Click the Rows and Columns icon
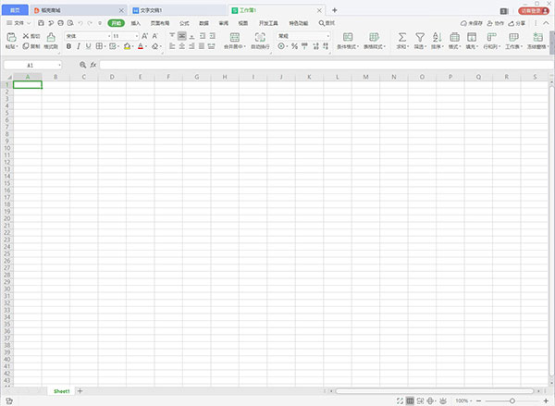Screen dimensions: 555x406 [x=492, y=37]
